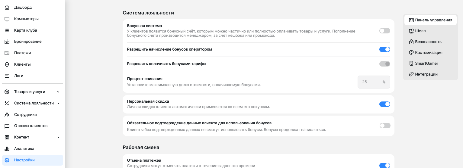
Task: Click the Карта клуба grid icon
Action: tap(7, 30)
